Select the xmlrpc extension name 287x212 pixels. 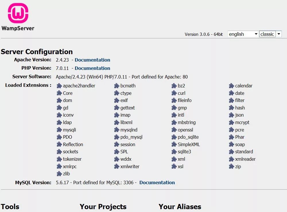click(x=70, y=167)
